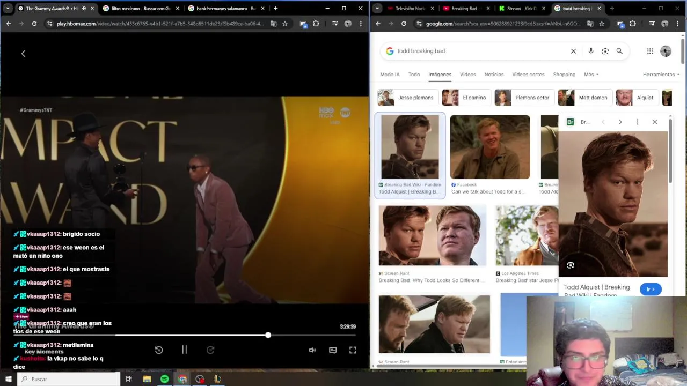The height and width of the screenshot is (386, 687).
Task: Go back in the right browser window
Action: coord(378,24)
